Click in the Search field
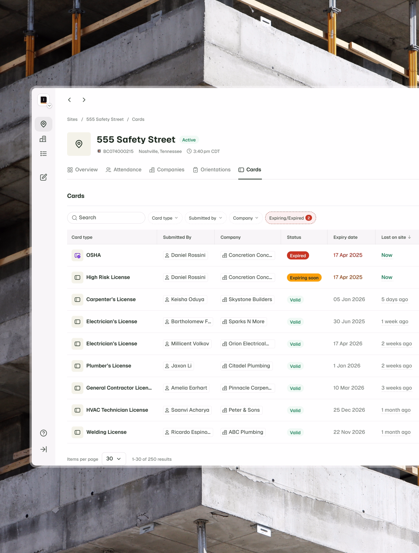Screen dimensions: 419x553 coord(106,218)
